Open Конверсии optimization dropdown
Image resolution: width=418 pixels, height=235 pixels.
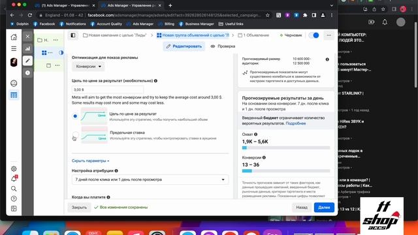[x=88, y=67]
